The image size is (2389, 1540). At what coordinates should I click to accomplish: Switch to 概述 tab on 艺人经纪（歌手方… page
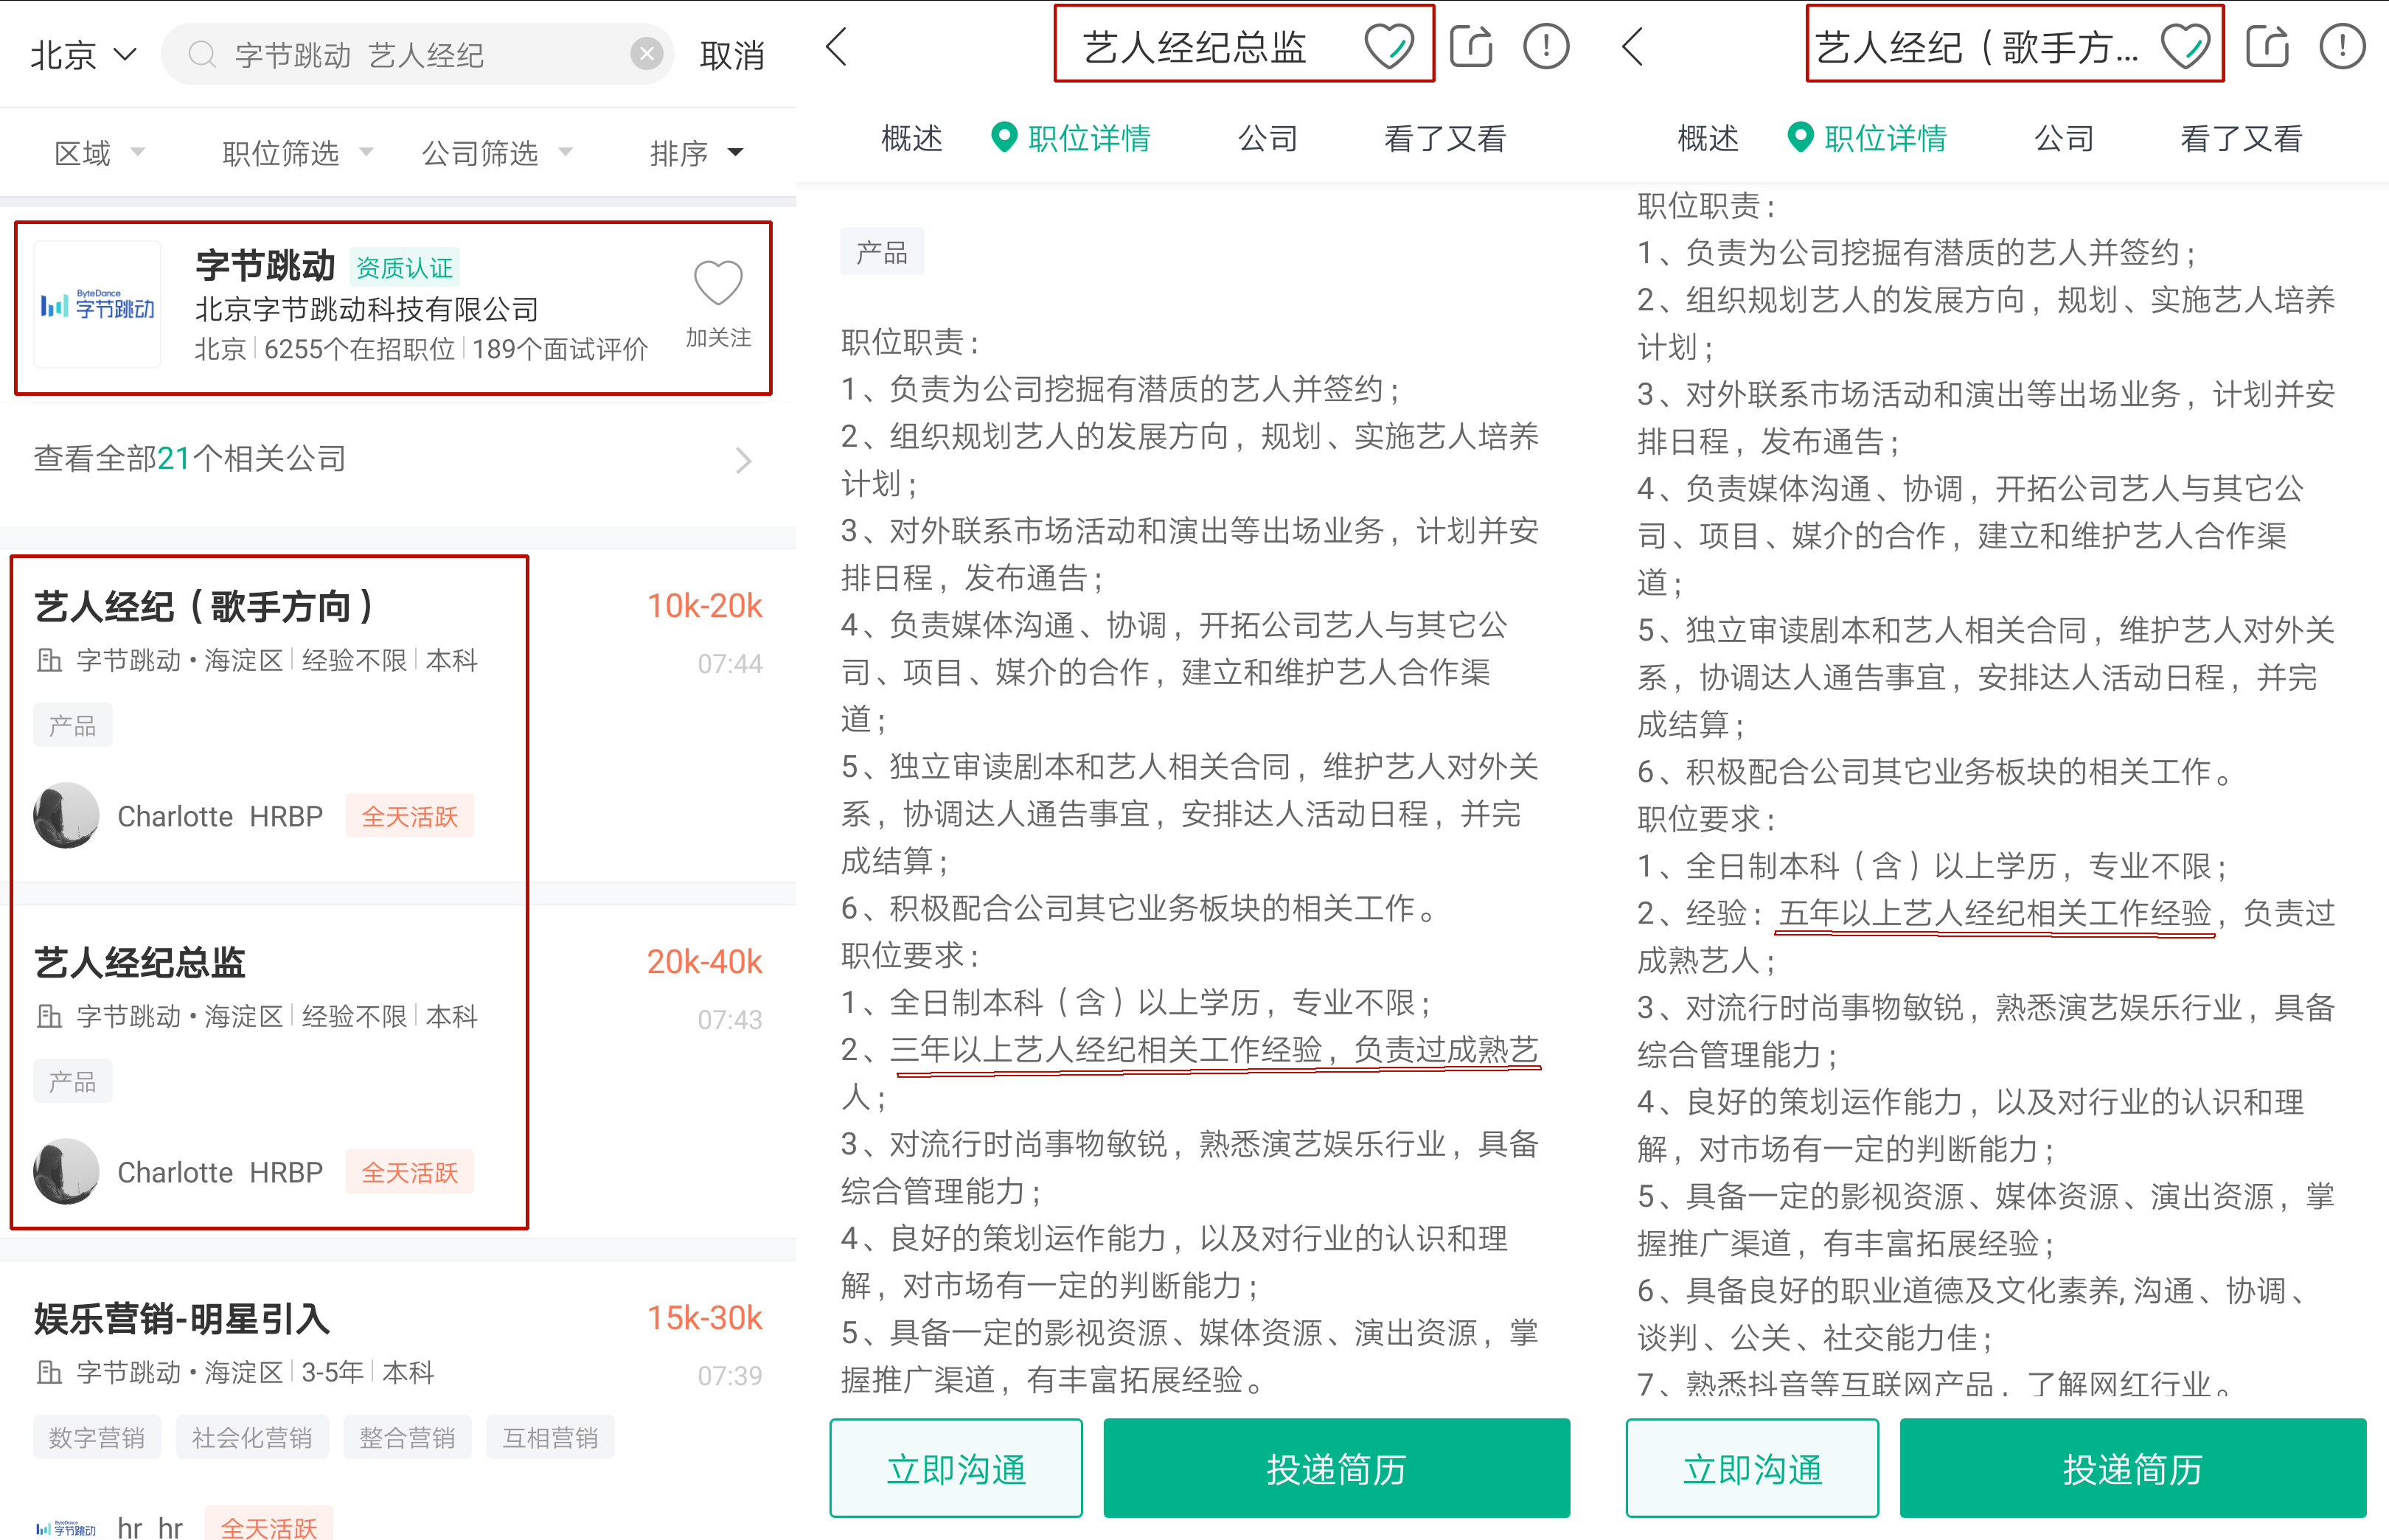pos(1707,138)
